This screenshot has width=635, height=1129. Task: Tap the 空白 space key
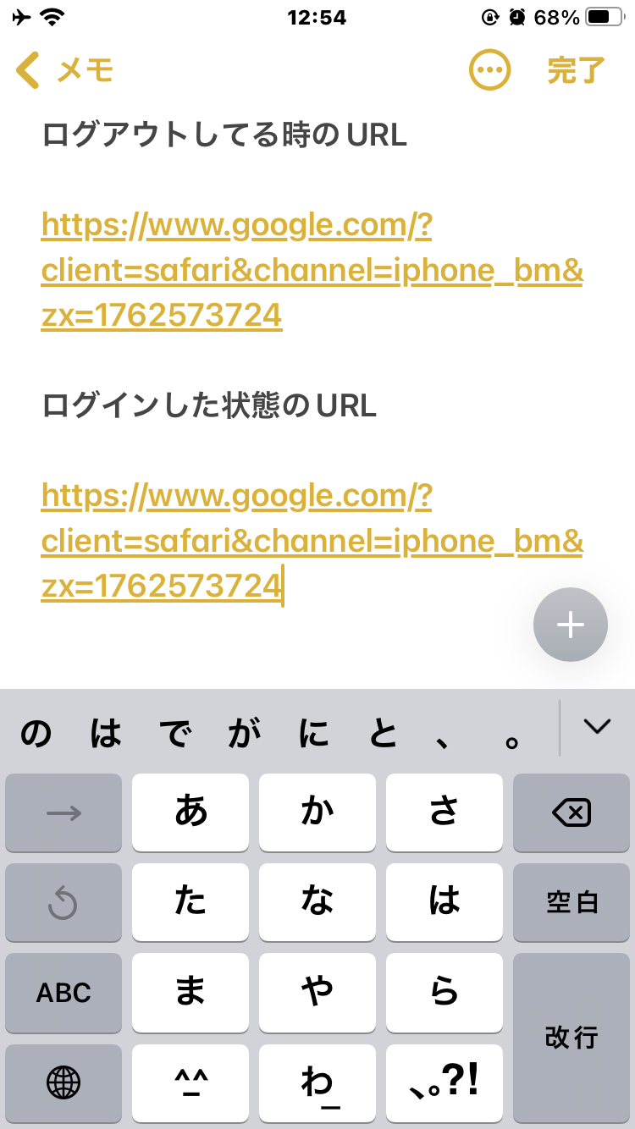(571, 902)
